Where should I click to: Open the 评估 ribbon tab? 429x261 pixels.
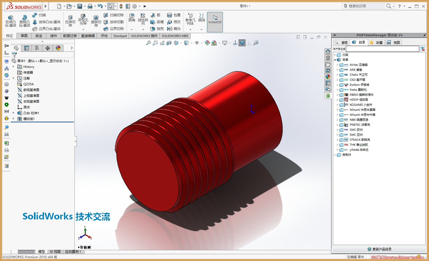104,36
